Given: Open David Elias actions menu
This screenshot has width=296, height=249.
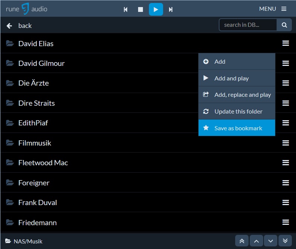Looking at the screenshot, I should pyautogui.click(x=286, y=43).
